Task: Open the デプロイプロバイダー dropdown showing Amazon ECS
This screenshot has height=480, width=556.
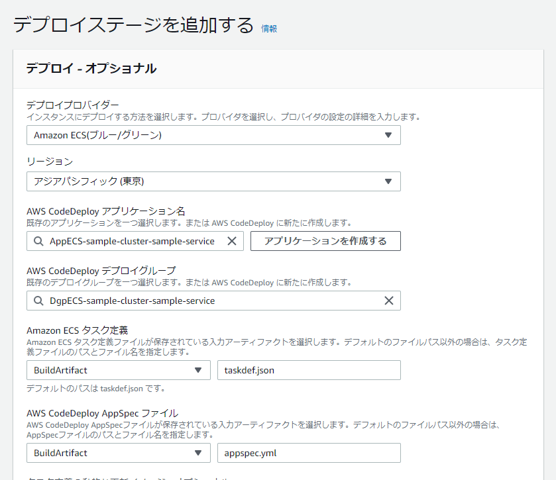Action: coord(213,135)
